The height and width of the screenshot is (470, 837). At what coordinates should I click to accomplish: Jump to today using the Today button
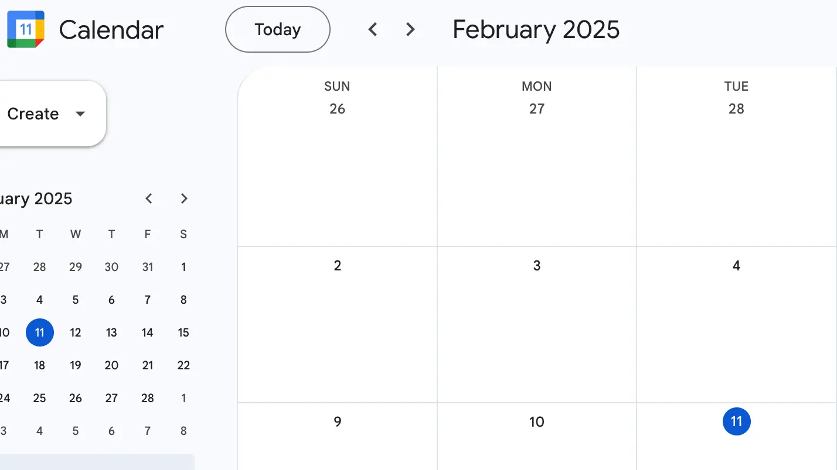tap(277, 29)
